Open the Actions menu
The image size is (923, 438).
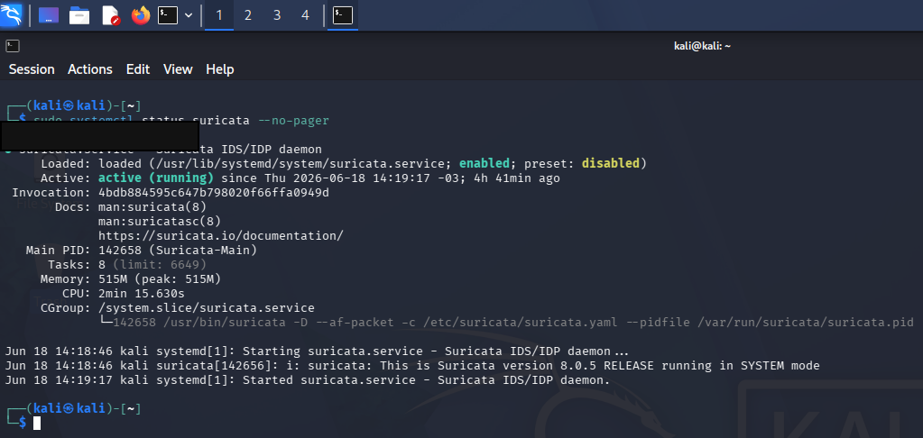pos(90,69)
